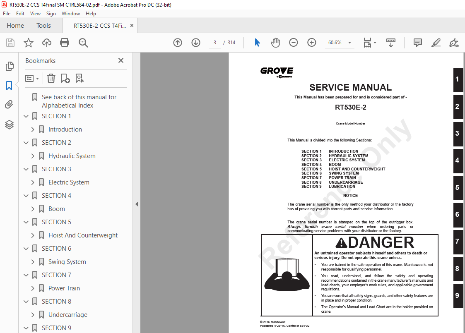Click section tab 5 on page

458,187
